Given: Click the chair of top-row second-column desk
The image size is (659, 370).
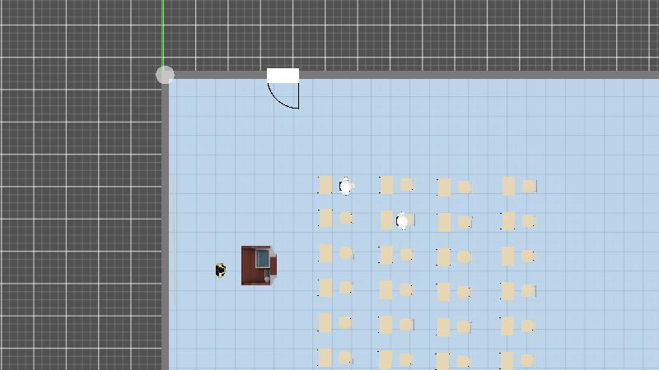Looking at the screenshot, I should [406, 185].
